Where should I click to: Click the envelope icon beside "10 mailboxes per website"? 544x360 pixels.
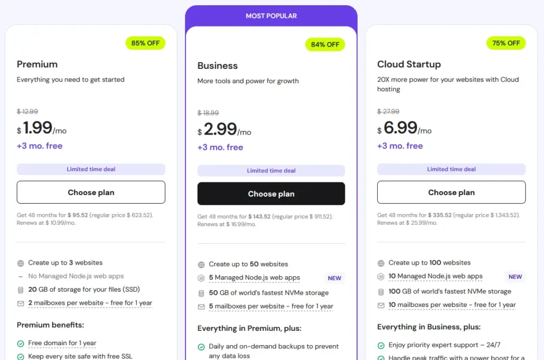point(381,305)
